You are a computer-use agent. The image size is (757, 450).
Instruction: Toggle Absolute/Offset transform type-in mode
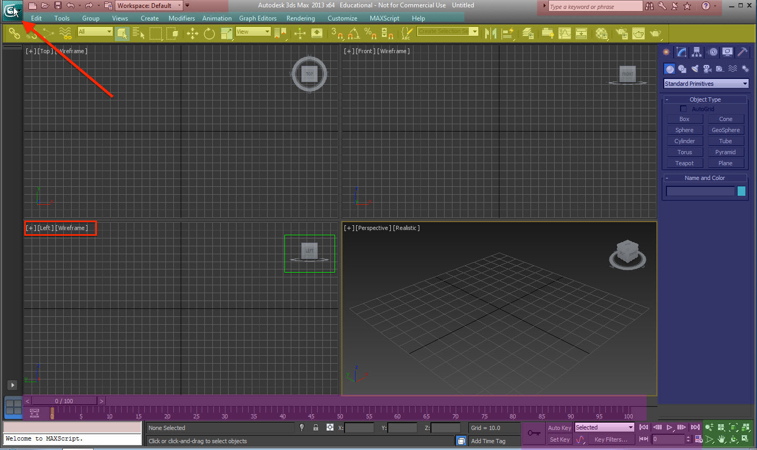pos(330,427)
